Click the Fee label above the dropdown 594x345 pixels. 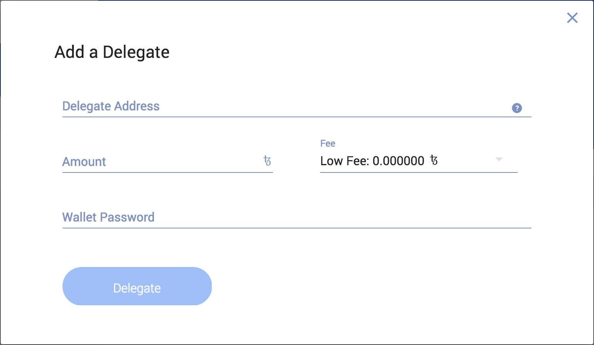328,144
